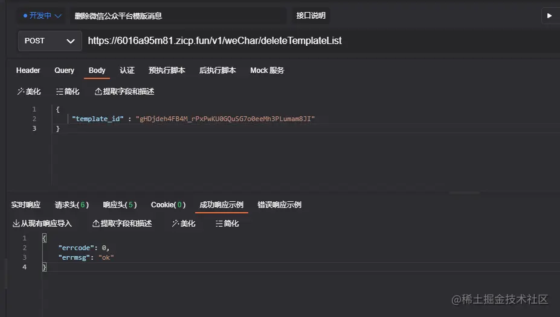Switch to the Header tab

[28, 71]
